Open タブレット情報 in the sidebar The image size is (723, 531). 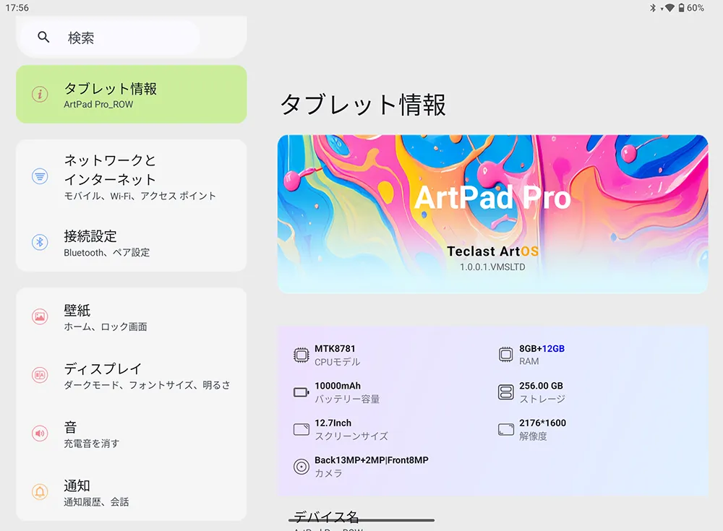132,95
